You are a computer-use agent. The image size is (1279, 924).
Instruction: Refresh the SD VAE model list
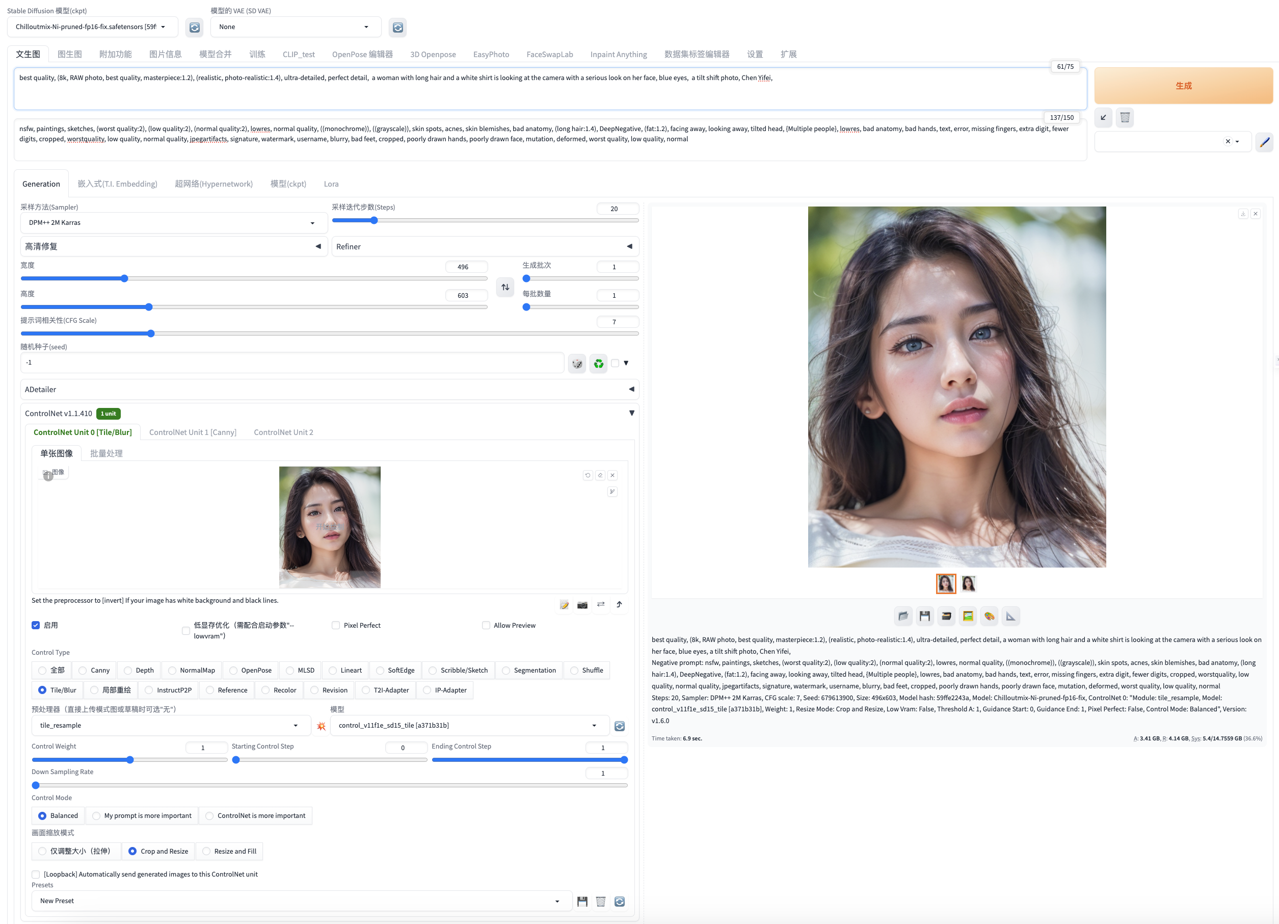point(397,27)
